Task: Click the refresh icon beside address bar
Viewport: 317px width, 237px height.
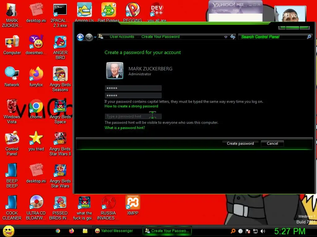Action: click(233, 37)
